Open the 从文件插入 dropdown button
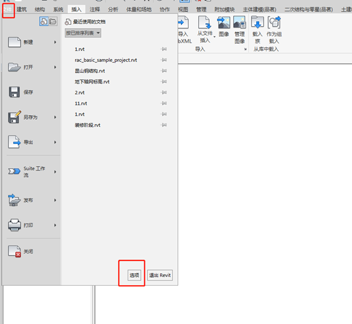 [x=205, y=30]
